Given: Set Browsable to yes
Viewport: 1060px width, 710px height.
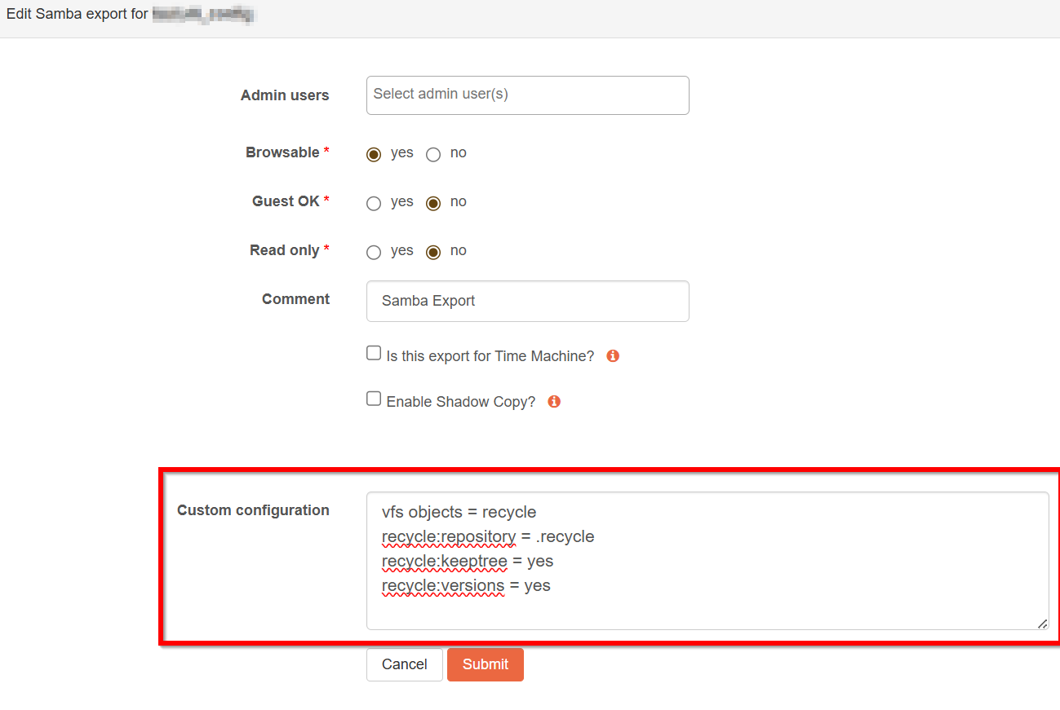Looking at the screenshot, I should pyautogui.click(x=374, y=154).
